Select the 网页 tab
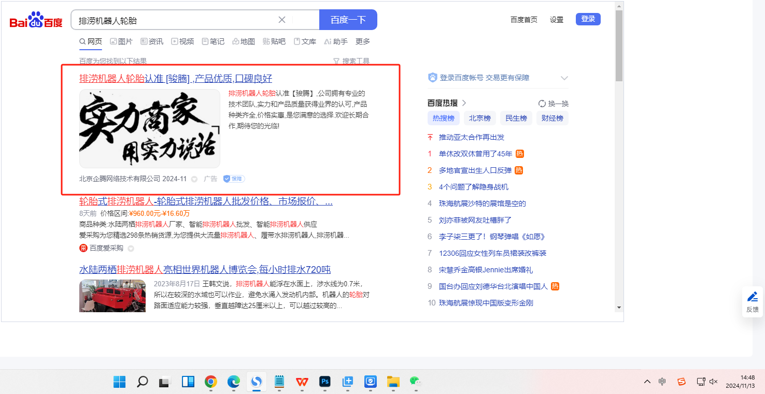 [x=91, y=41]
